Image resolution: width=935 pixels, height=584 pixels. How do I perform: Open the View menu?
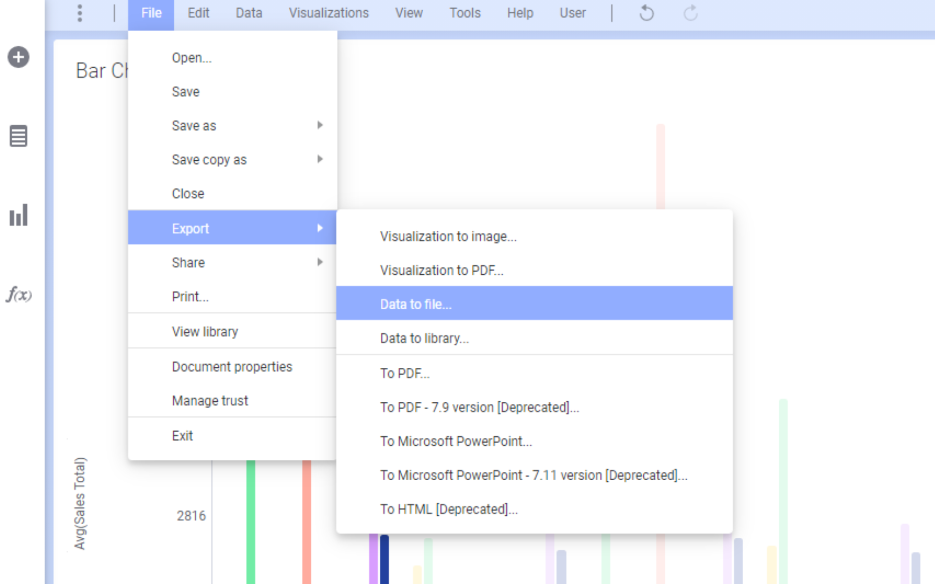[x=409, y=13]
